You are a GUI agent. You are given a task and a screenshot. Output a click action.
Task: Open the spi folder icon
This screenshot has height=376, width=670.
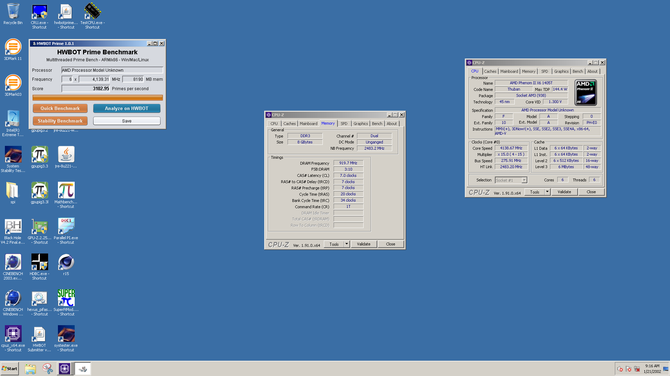pyautogui.click(x=13, y=193)
